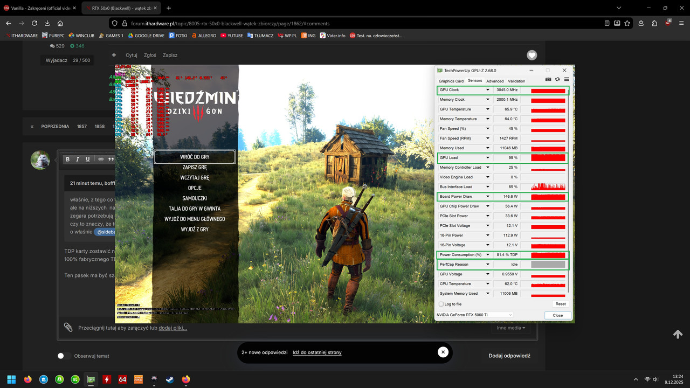Reload the page with the refresh icon
The height and width of the screenshot is (388, 690).
coord(34,23)
